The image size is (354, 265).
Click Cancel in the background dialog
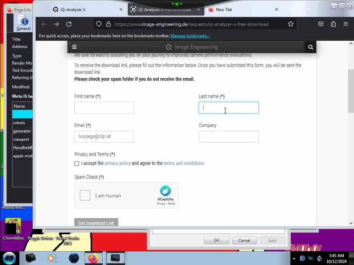(244, 241)
